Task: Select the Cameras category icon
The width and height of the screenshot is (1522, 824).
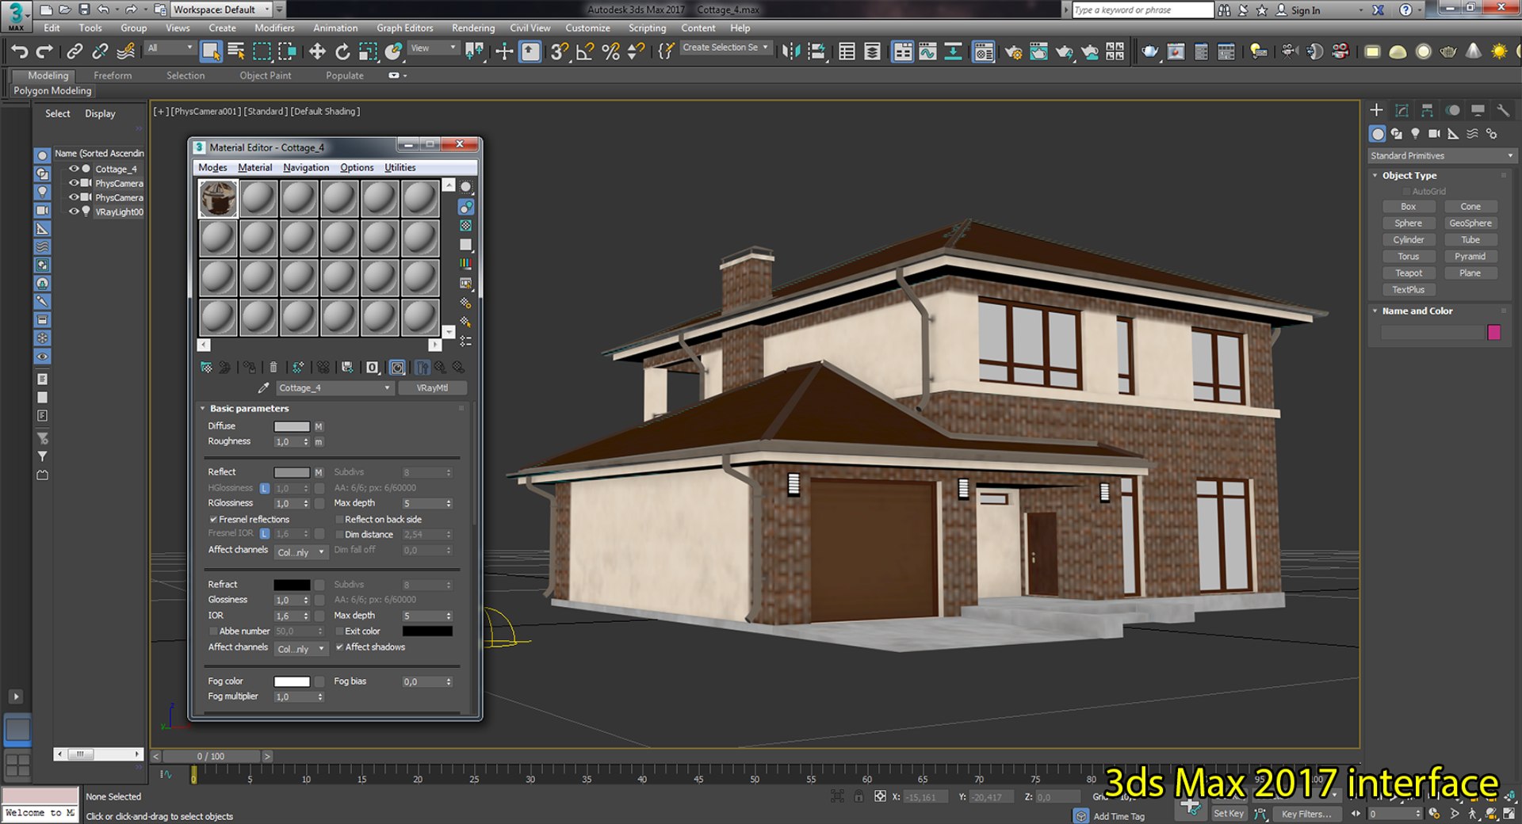Action: click(x=1434, y=134)
